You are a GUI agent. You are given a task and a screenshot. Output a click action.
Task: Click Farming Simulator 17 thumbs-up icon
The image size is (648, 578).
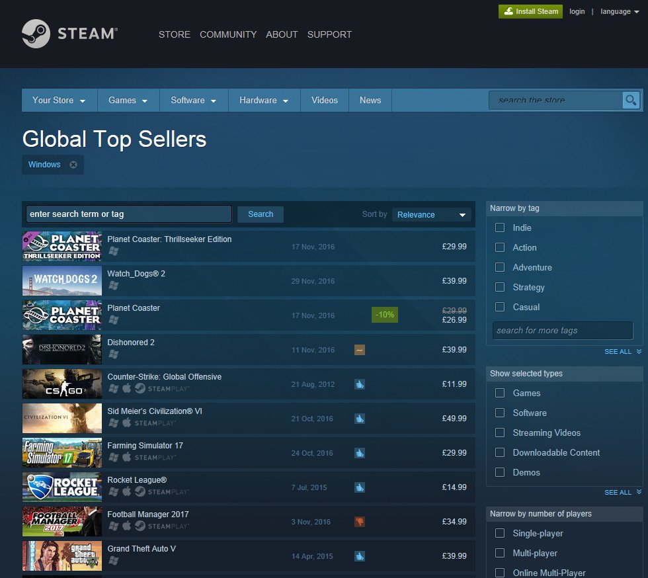(x=360, y=453)
